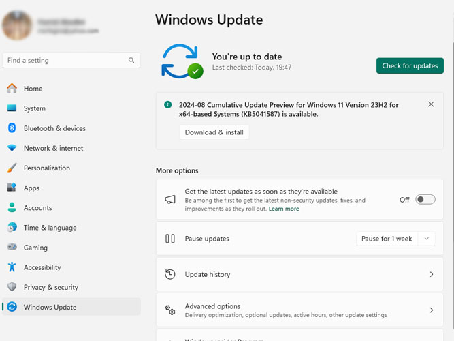
Task: Toggle Get the latest updates switch
Action: [425, 199]
